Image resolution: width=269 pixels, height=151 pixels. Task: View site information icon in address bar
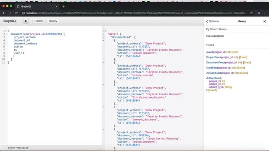pos(24,13)
